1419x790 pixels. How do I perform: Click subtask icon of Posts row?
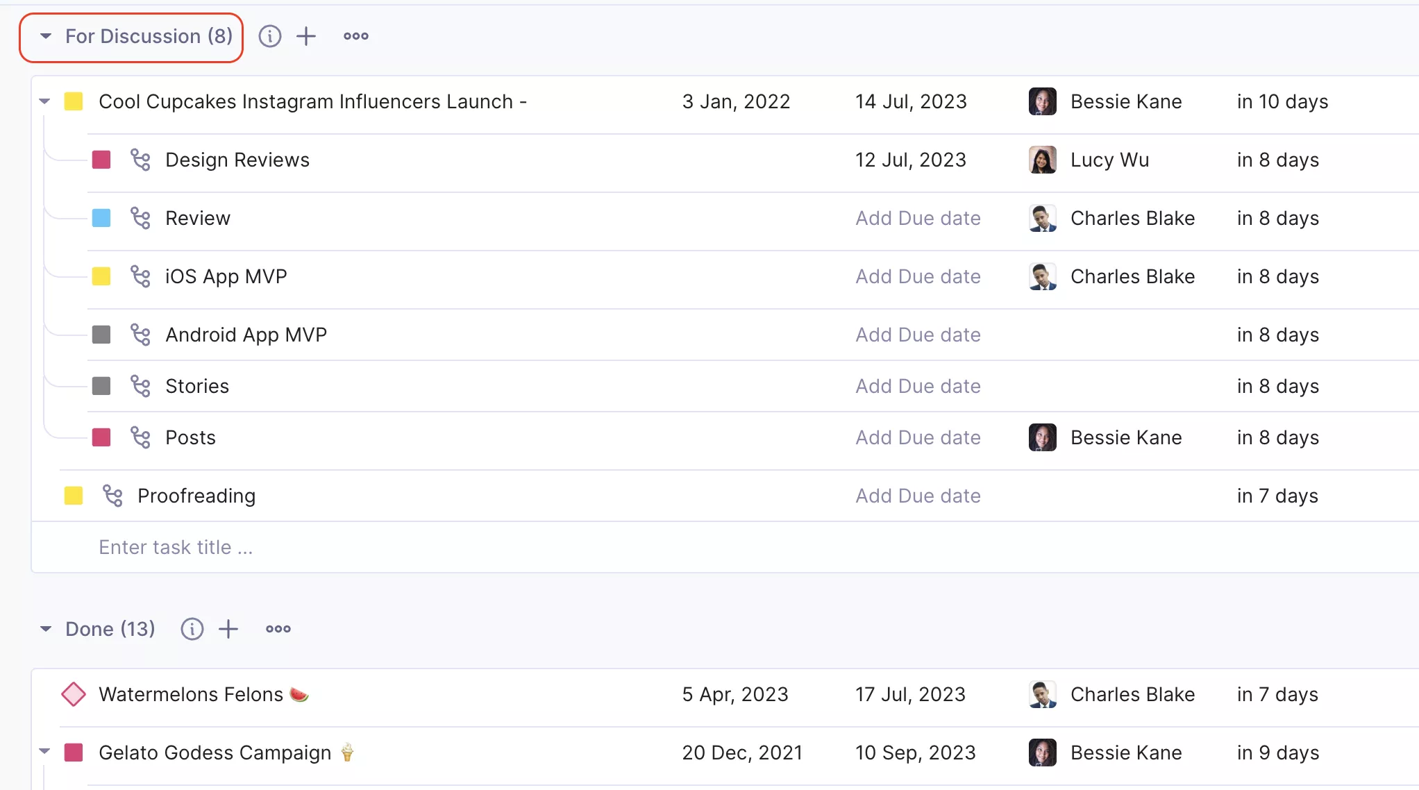[x=141, y=437]
